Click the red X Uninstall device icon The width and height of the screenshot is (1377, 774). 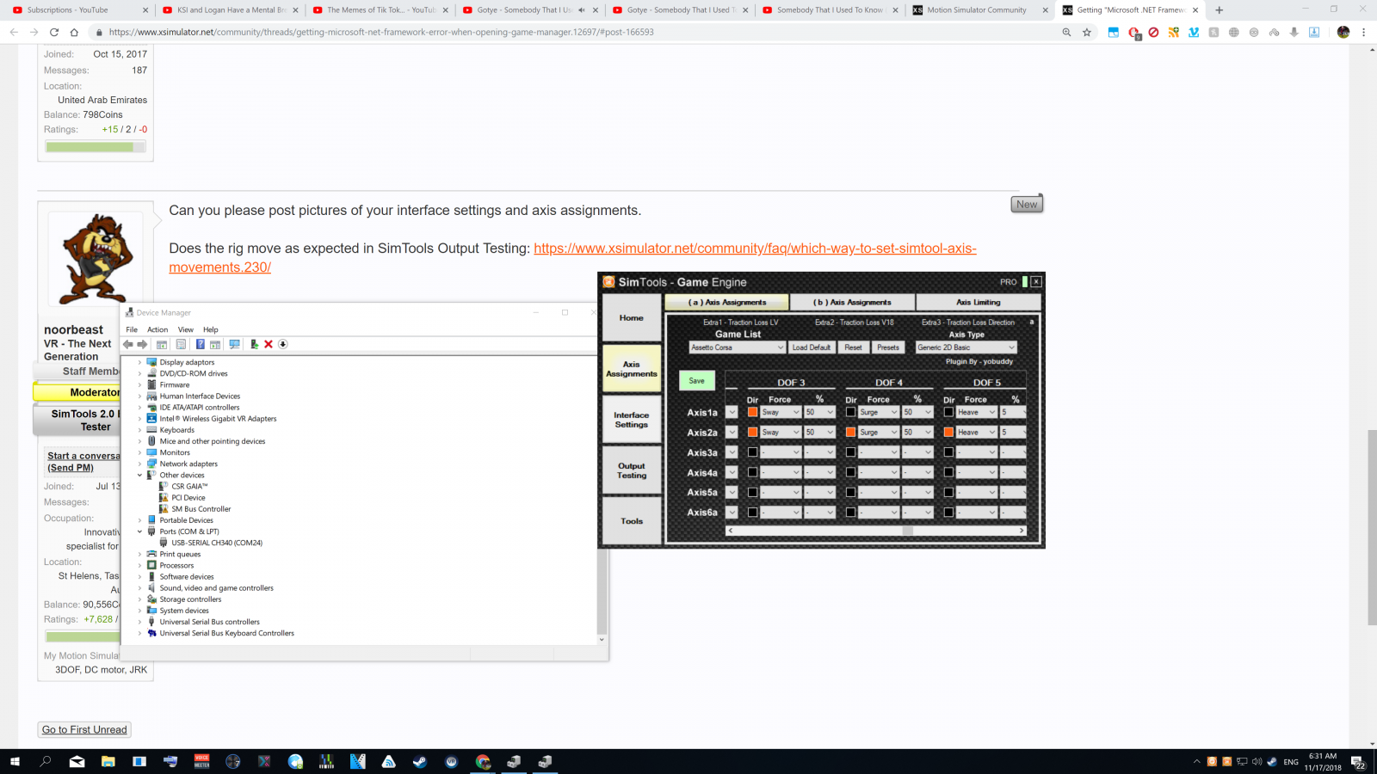269,344
